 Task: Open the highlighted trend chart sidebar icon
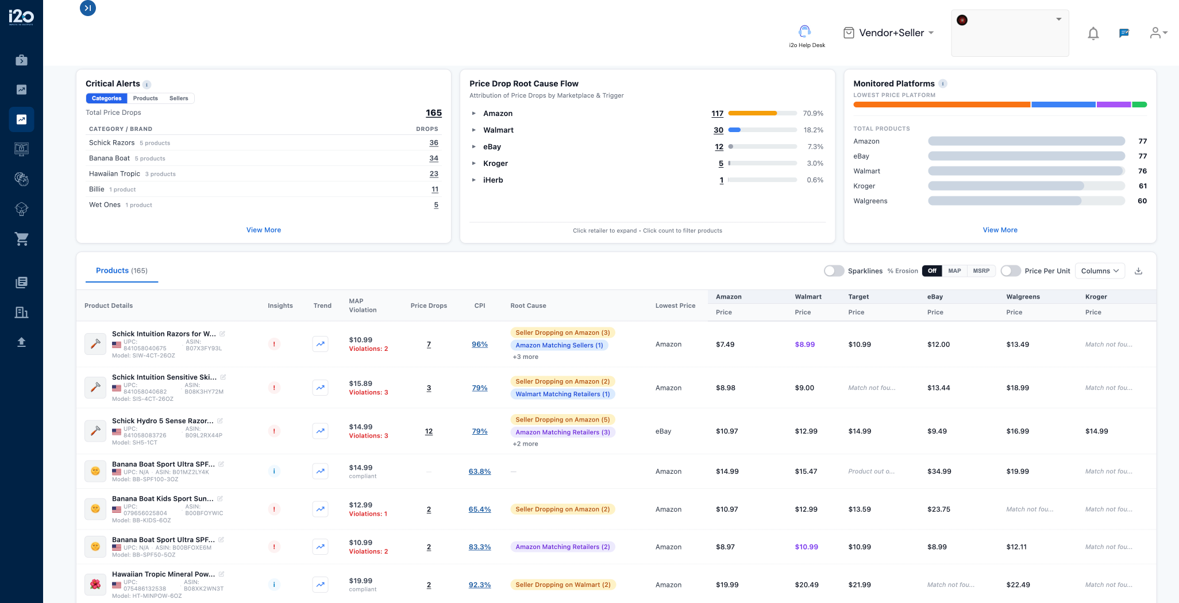[x=21, y=119]
